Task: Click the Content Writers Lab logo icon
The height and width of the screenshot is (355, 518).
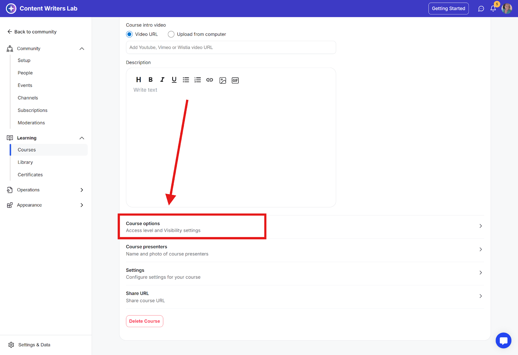Action: pyautogui.click(x=11, y=8)
